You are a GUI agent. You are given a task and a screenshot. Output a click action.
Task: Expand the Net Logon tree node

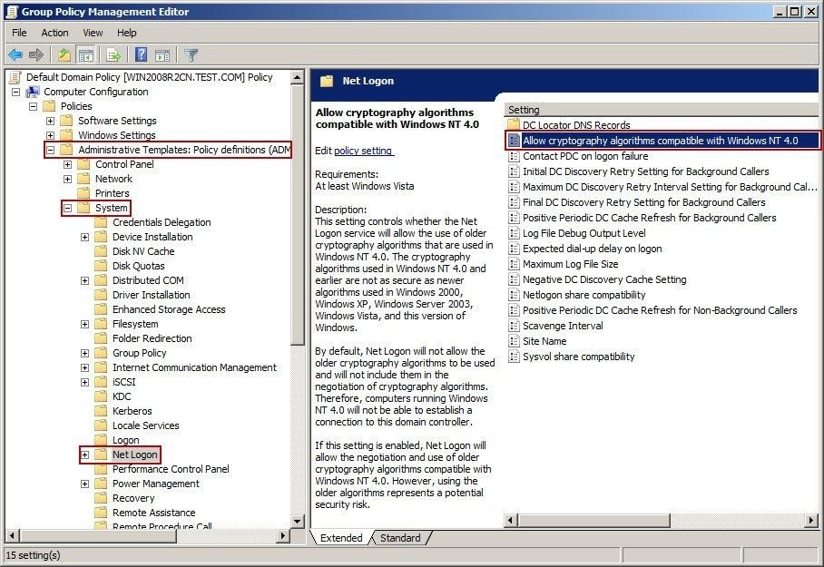click(84, 455)
